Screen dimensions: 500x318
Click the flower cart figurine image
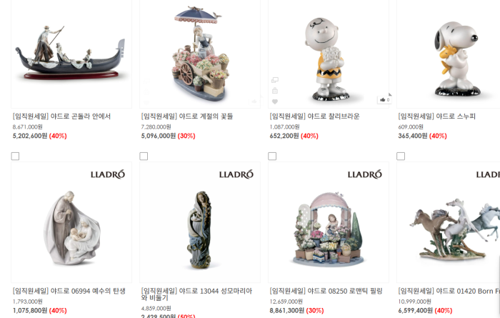[200, 54]
